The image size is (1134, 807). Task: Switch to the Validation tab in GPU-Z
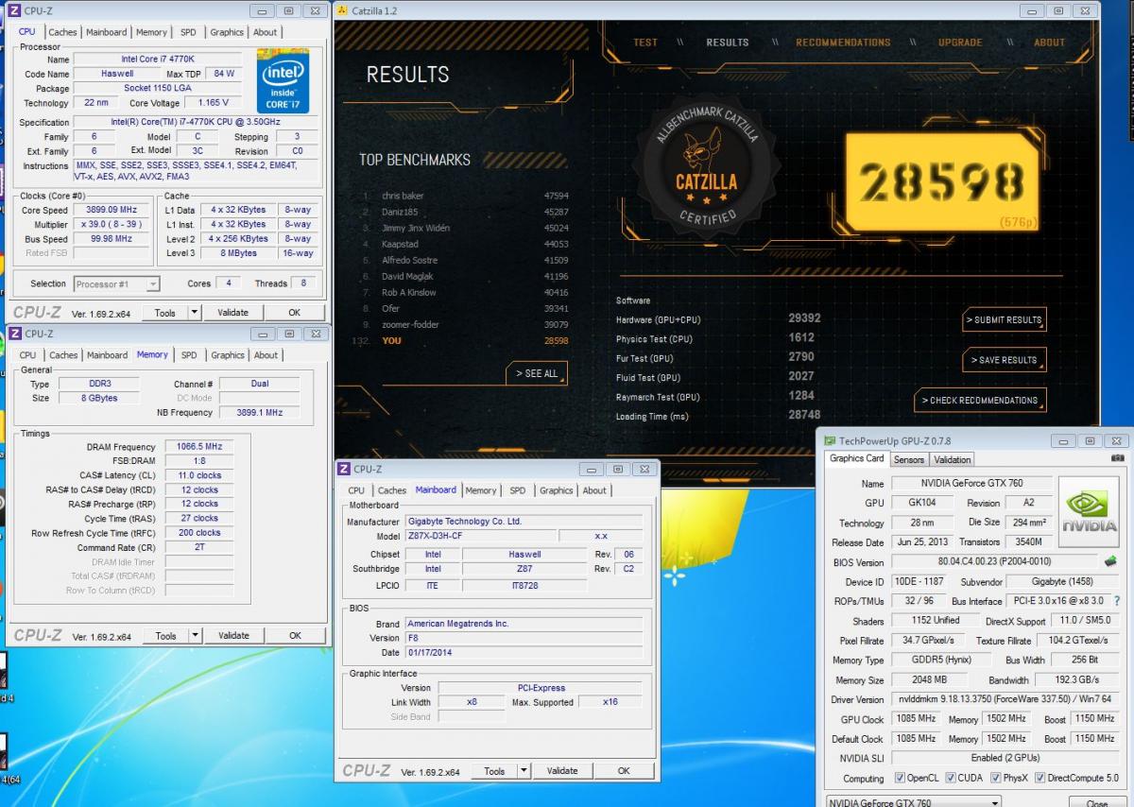point(952,459)
